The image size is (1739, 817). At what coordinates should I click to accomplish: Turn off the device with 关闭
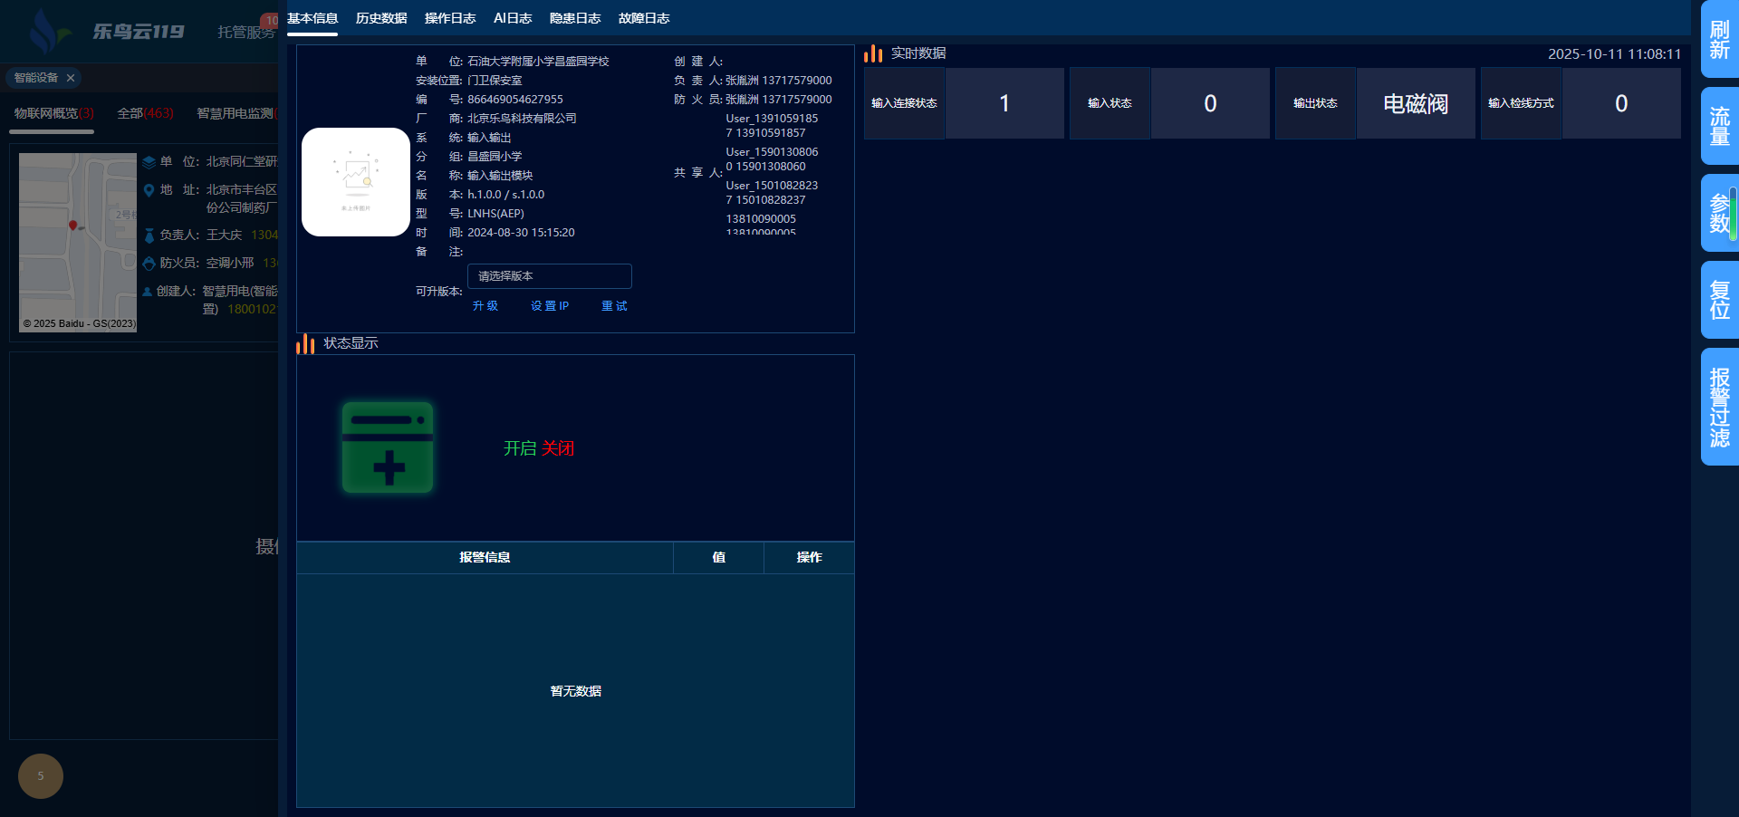pos(558,448)
